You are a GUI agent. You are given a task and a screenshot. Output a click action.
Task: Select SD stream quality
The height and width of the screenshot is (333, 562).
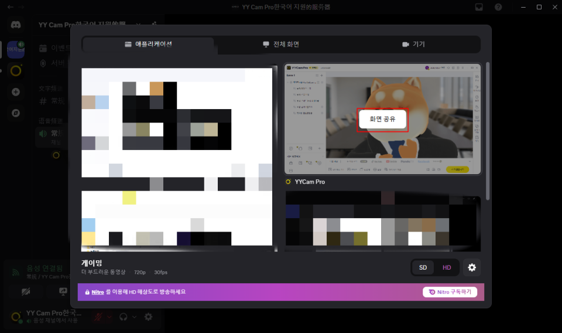click(423, 268)
